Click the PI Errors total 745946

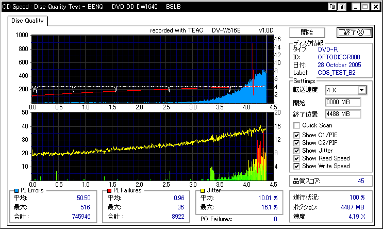click(81, 217)
